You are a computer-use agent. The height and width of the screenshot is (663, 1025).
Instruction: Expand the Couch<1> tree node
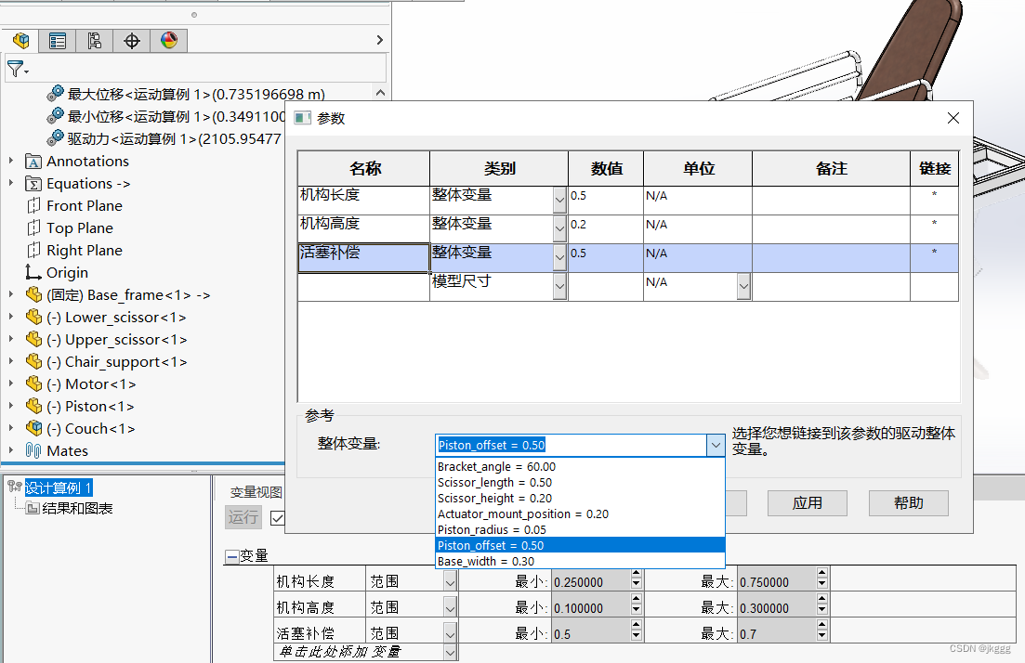pos(11,428)
